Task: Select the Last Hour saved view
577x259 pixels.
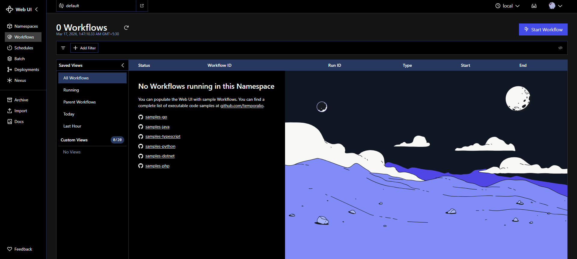Action: [x=92, y=126]
